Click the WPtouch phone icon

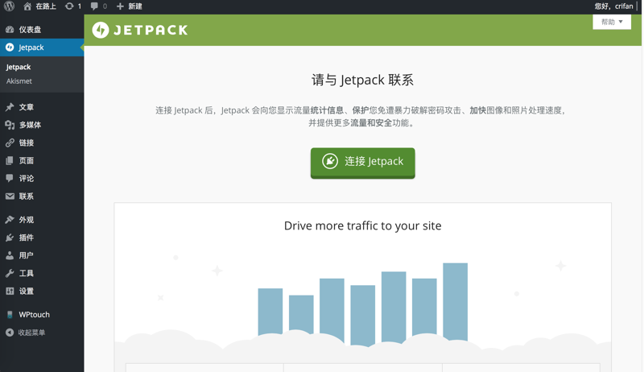10,315
